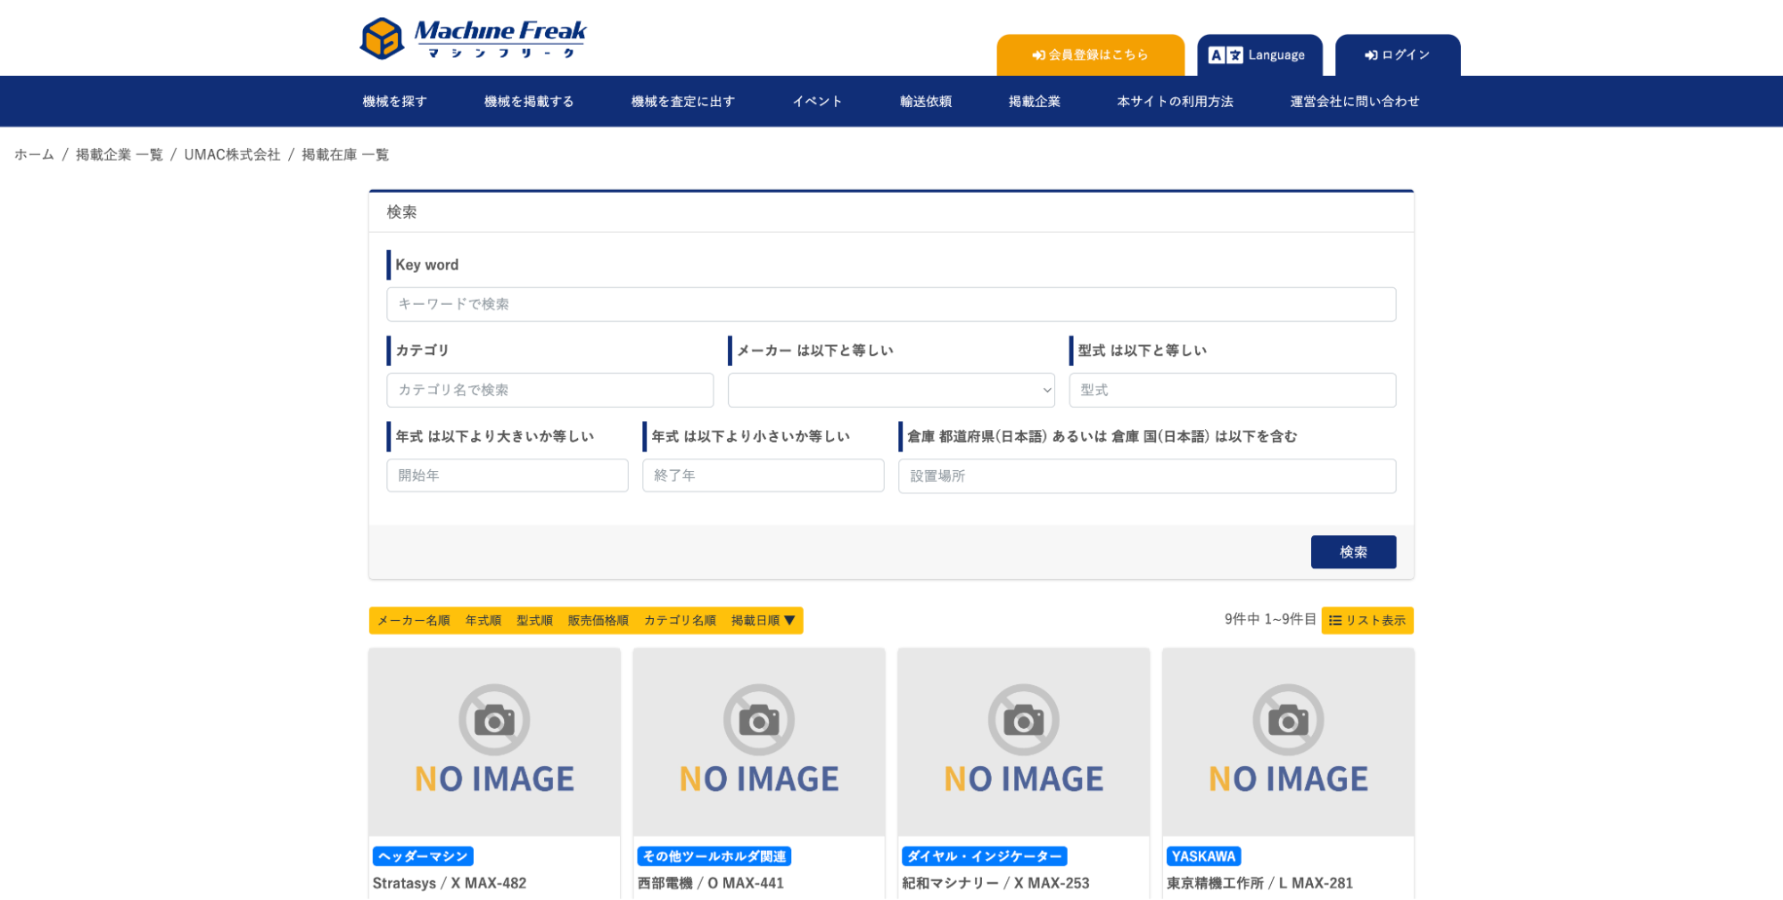This screenshot has height=900, width=1783.
Task: Sort results by メーカー名順
Action: 413,621
